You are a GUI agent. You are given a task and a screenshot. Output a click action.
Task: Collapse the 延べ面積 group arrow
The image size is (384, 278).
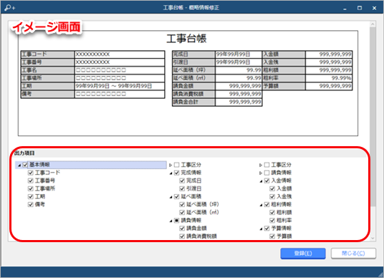171,197
